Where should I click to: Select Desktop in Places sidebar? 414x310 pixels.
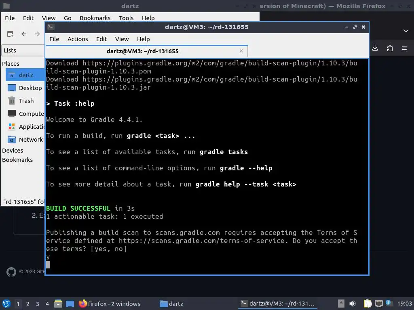click(x=25, y=88)
